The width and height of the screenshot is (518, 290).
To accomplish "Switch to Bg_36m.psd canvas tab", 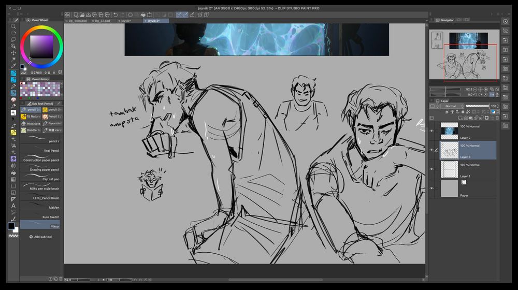I will pos(77,21).
